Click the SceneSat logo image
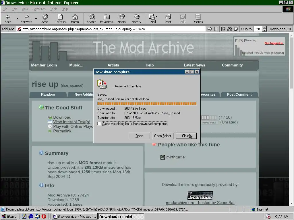Viewport: 294px width, 220px height. (200, 196)
